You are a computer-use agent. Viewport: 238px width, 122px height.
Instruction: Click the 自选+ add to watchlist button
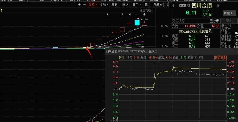(x=230, y=13)
